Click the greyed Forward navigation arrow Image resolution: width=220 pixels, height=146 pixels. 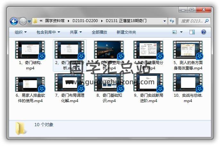(x=23, y=21)
